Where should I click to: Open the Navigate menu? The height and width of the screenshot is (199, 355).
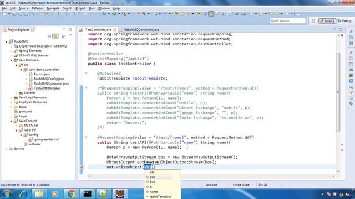coord(53,8)
